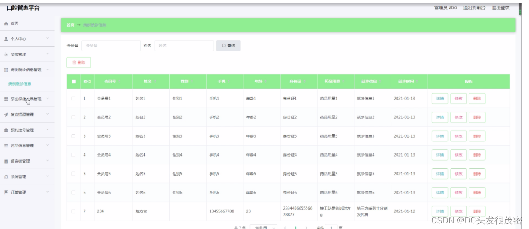Expand 订单管理 with its chevron
The height and width of the screenshot is (229, 529).
48,192
